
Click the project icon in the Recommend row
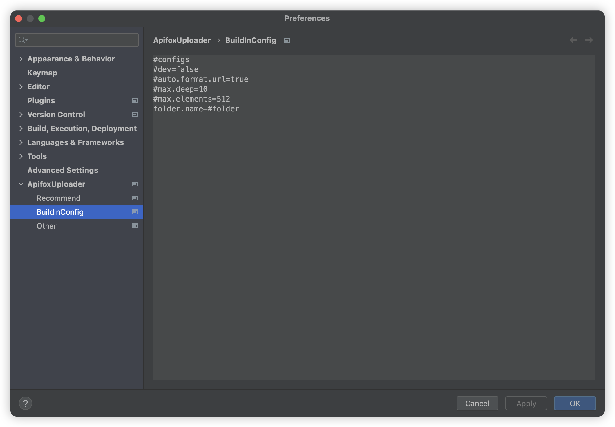coord(135,198)
